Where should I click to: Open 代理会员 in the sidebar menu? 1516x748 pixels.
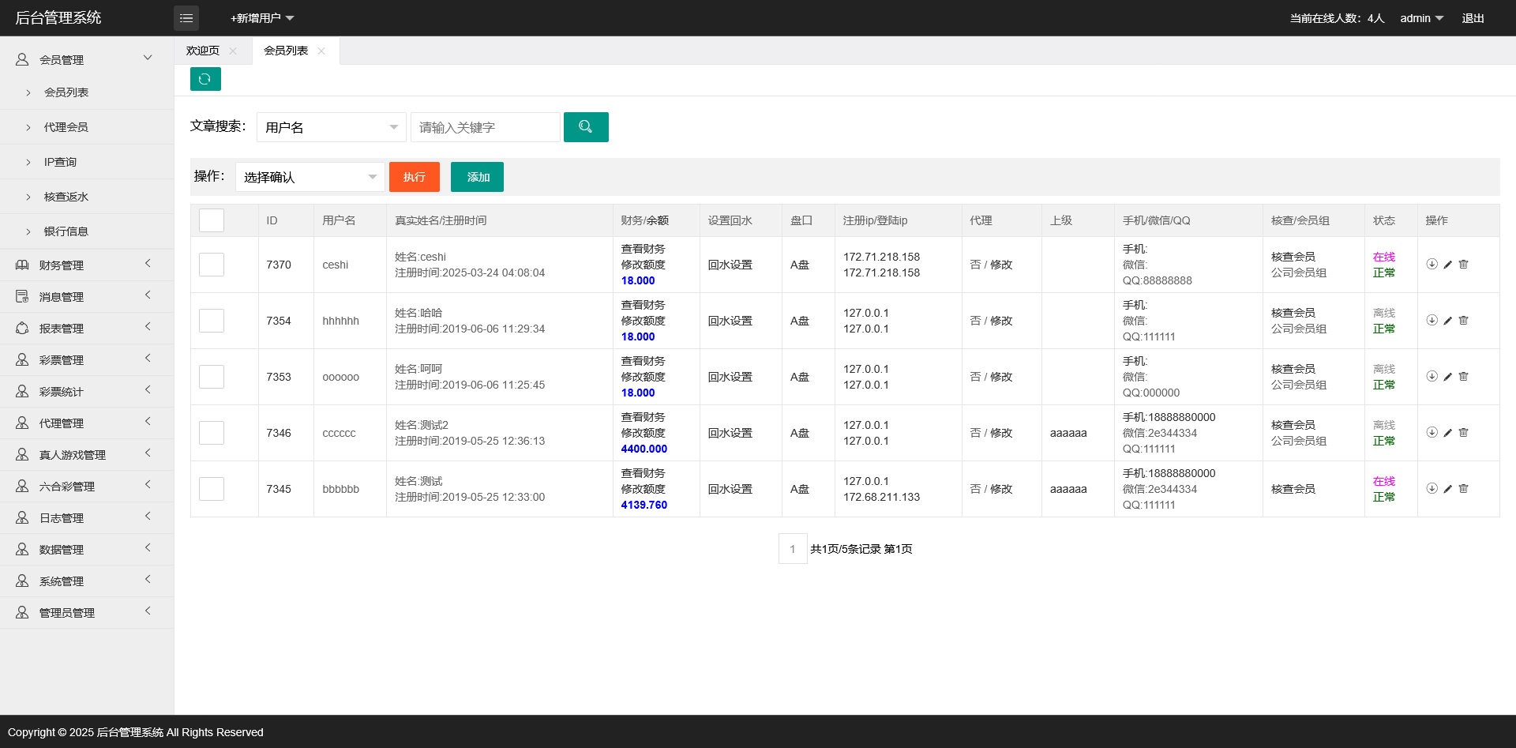click(x=66, y=127)
